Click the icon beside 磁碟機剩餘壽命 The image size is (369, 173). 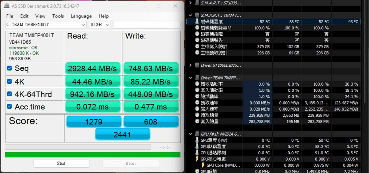point(197,28)
